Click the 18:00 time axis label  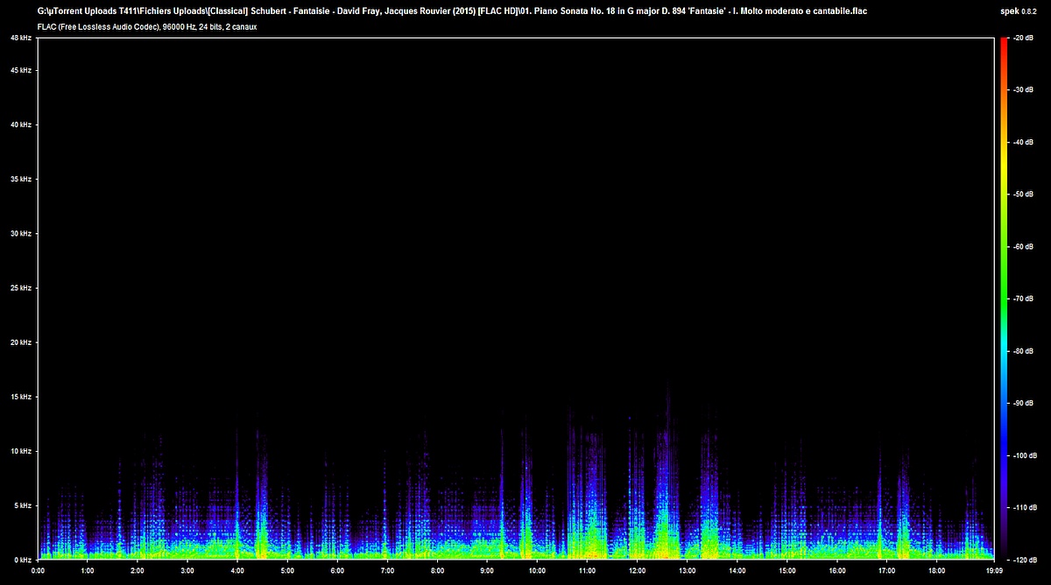click(x=937, y=571)
